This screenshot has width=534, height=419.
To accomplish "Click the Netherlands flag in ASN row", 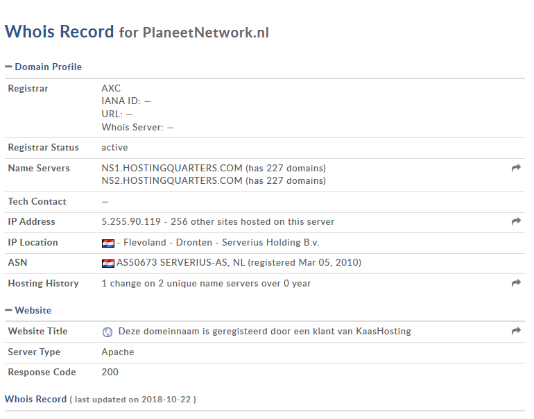I will tap(107, 263).
